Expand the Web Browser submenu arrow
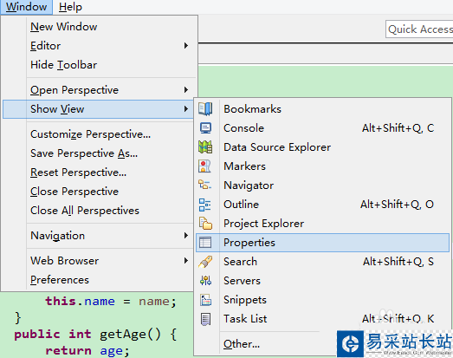The height and width of the screenshot is (358, 453). tap(186, 261)
